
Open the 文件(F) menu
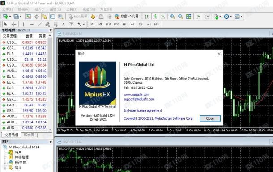click(x=8, y=9)
